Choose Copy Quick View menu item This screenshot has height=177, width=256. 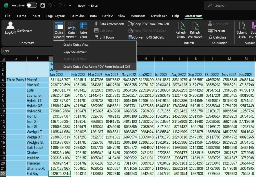point(95,52)
